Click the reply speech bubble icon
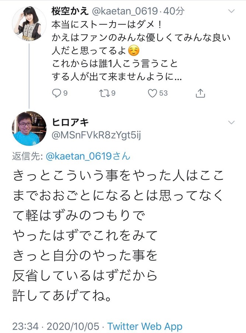This screenshot has height=333, width=246. 56,93
